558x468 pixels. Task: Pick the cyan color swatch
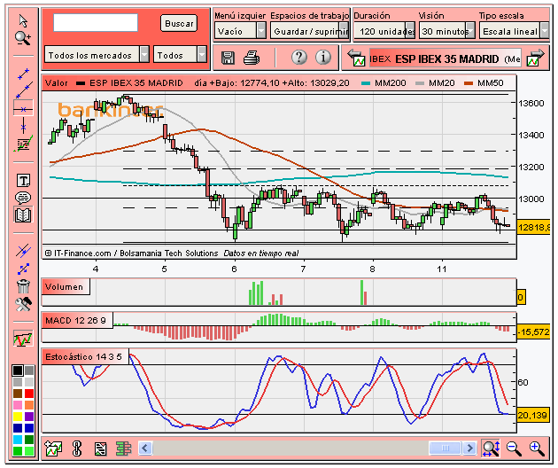pyautogui.click(x=18, y=440)
